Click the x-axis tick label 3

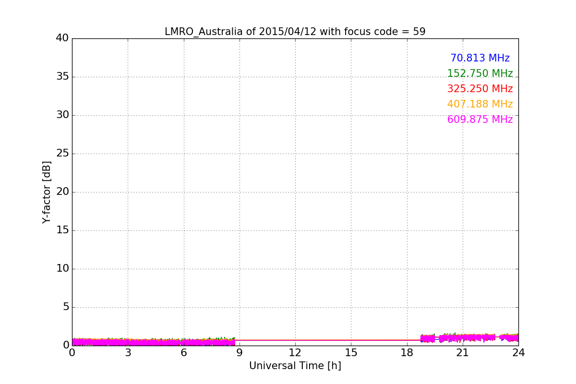[128, 353]
